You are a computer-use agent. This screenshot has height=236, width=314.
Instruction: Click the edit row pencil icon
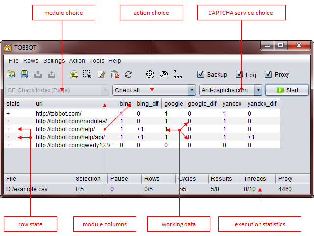[x=101, y=74]
